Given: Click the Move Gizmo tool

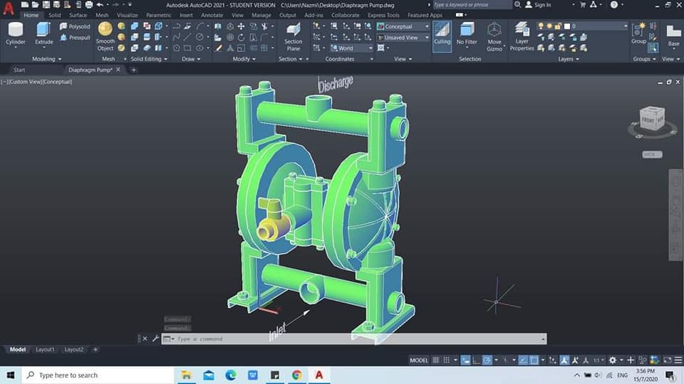Looking at the screenshot, I should point(494,36).
